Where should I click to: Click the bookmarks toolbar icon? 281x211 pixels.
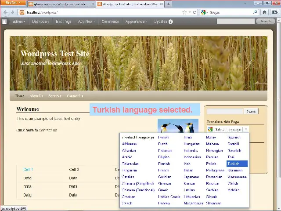(274, 12)
